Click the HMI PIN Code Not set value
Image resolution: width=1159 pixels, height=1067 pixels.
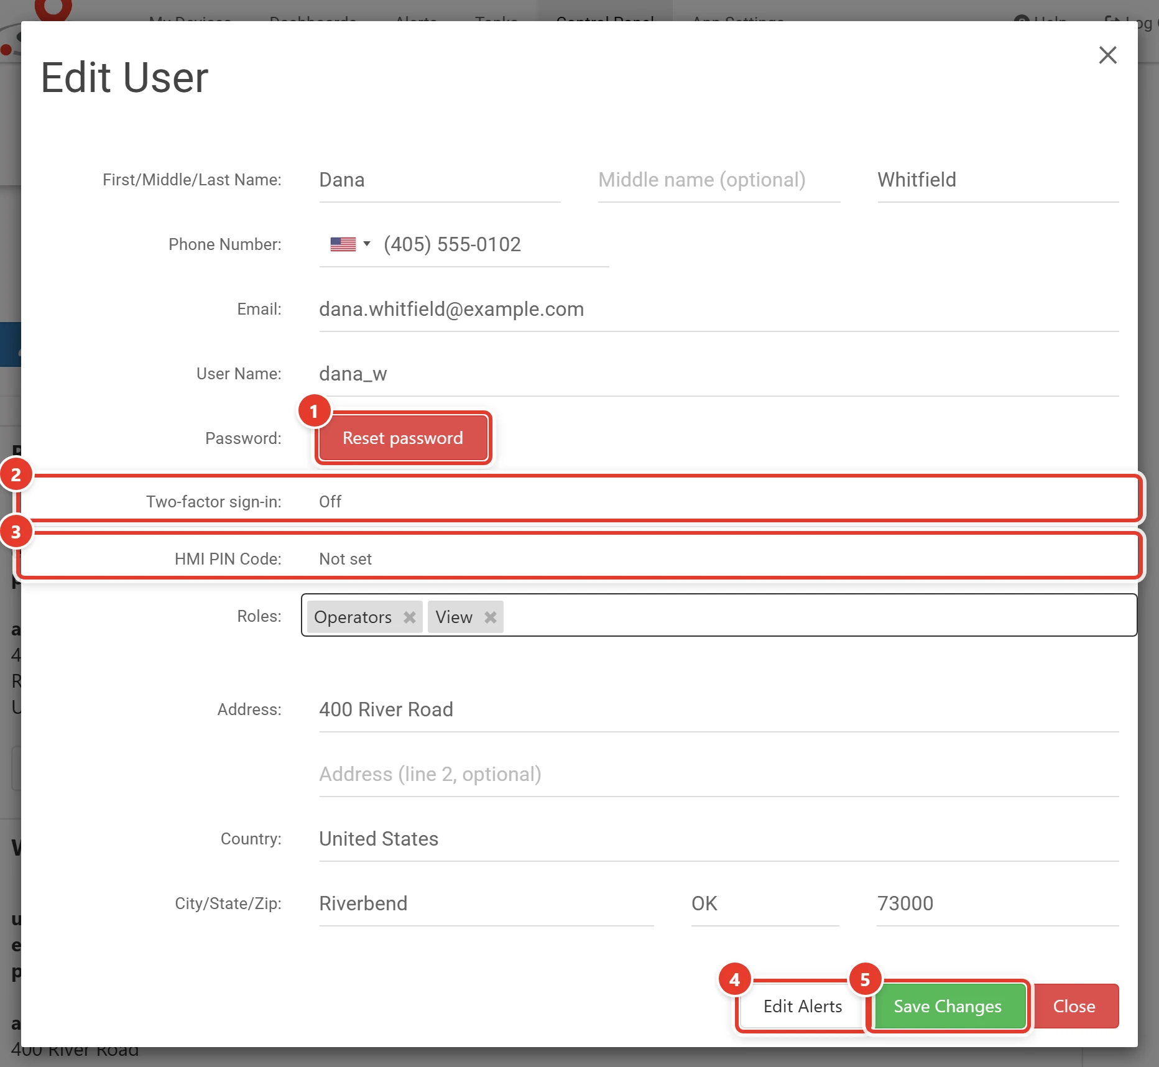345,559
